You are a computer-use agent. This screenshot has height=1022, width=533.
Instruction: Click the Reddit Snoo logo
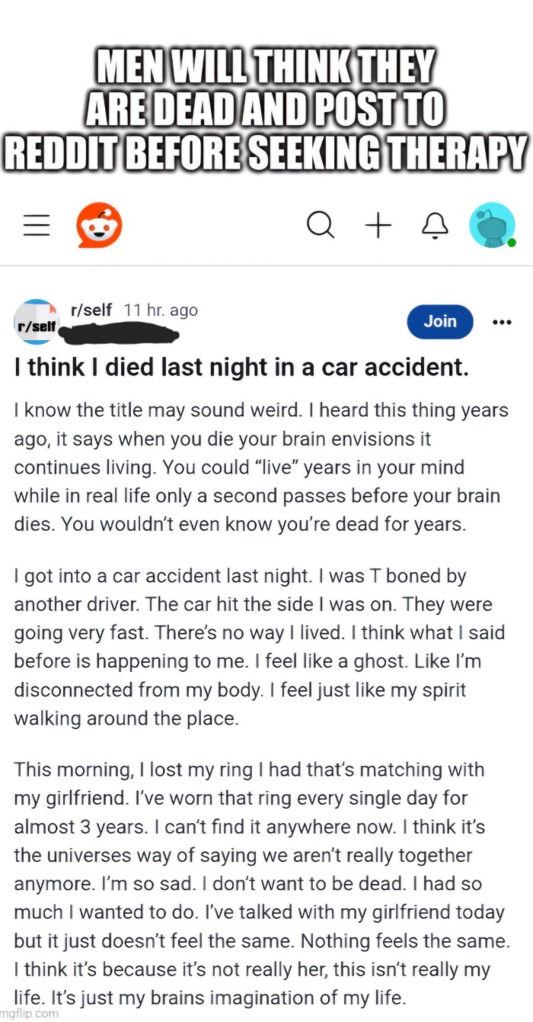99,225
